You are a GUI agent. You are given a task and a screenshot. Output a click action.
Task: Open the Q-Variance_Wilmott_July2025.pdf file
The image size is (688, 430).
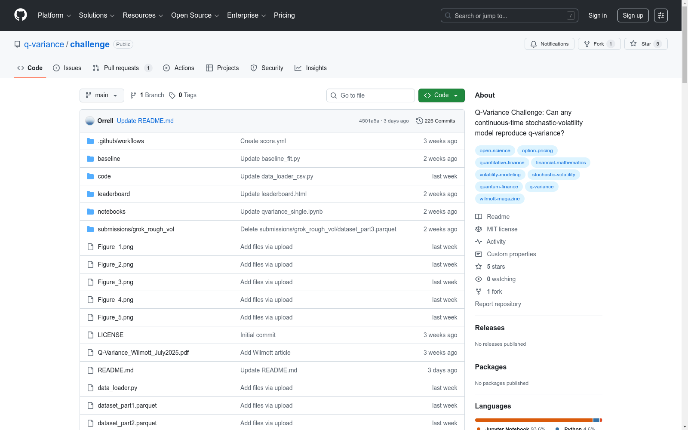pyautogui.click(x=143, y=353)
